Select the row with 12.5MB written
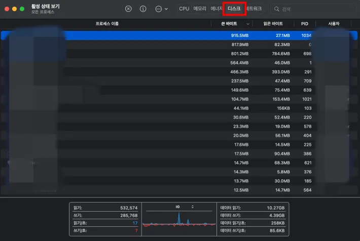This screenshot has width=360, height=241. (x=179, y=190)
